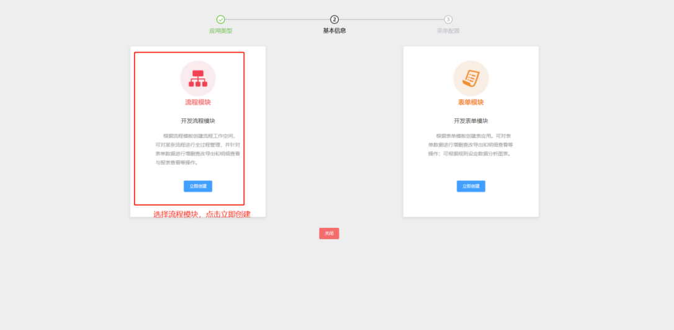Click the red flowchart 流程模块 icon
674x330 pixels.
[198, 79]
